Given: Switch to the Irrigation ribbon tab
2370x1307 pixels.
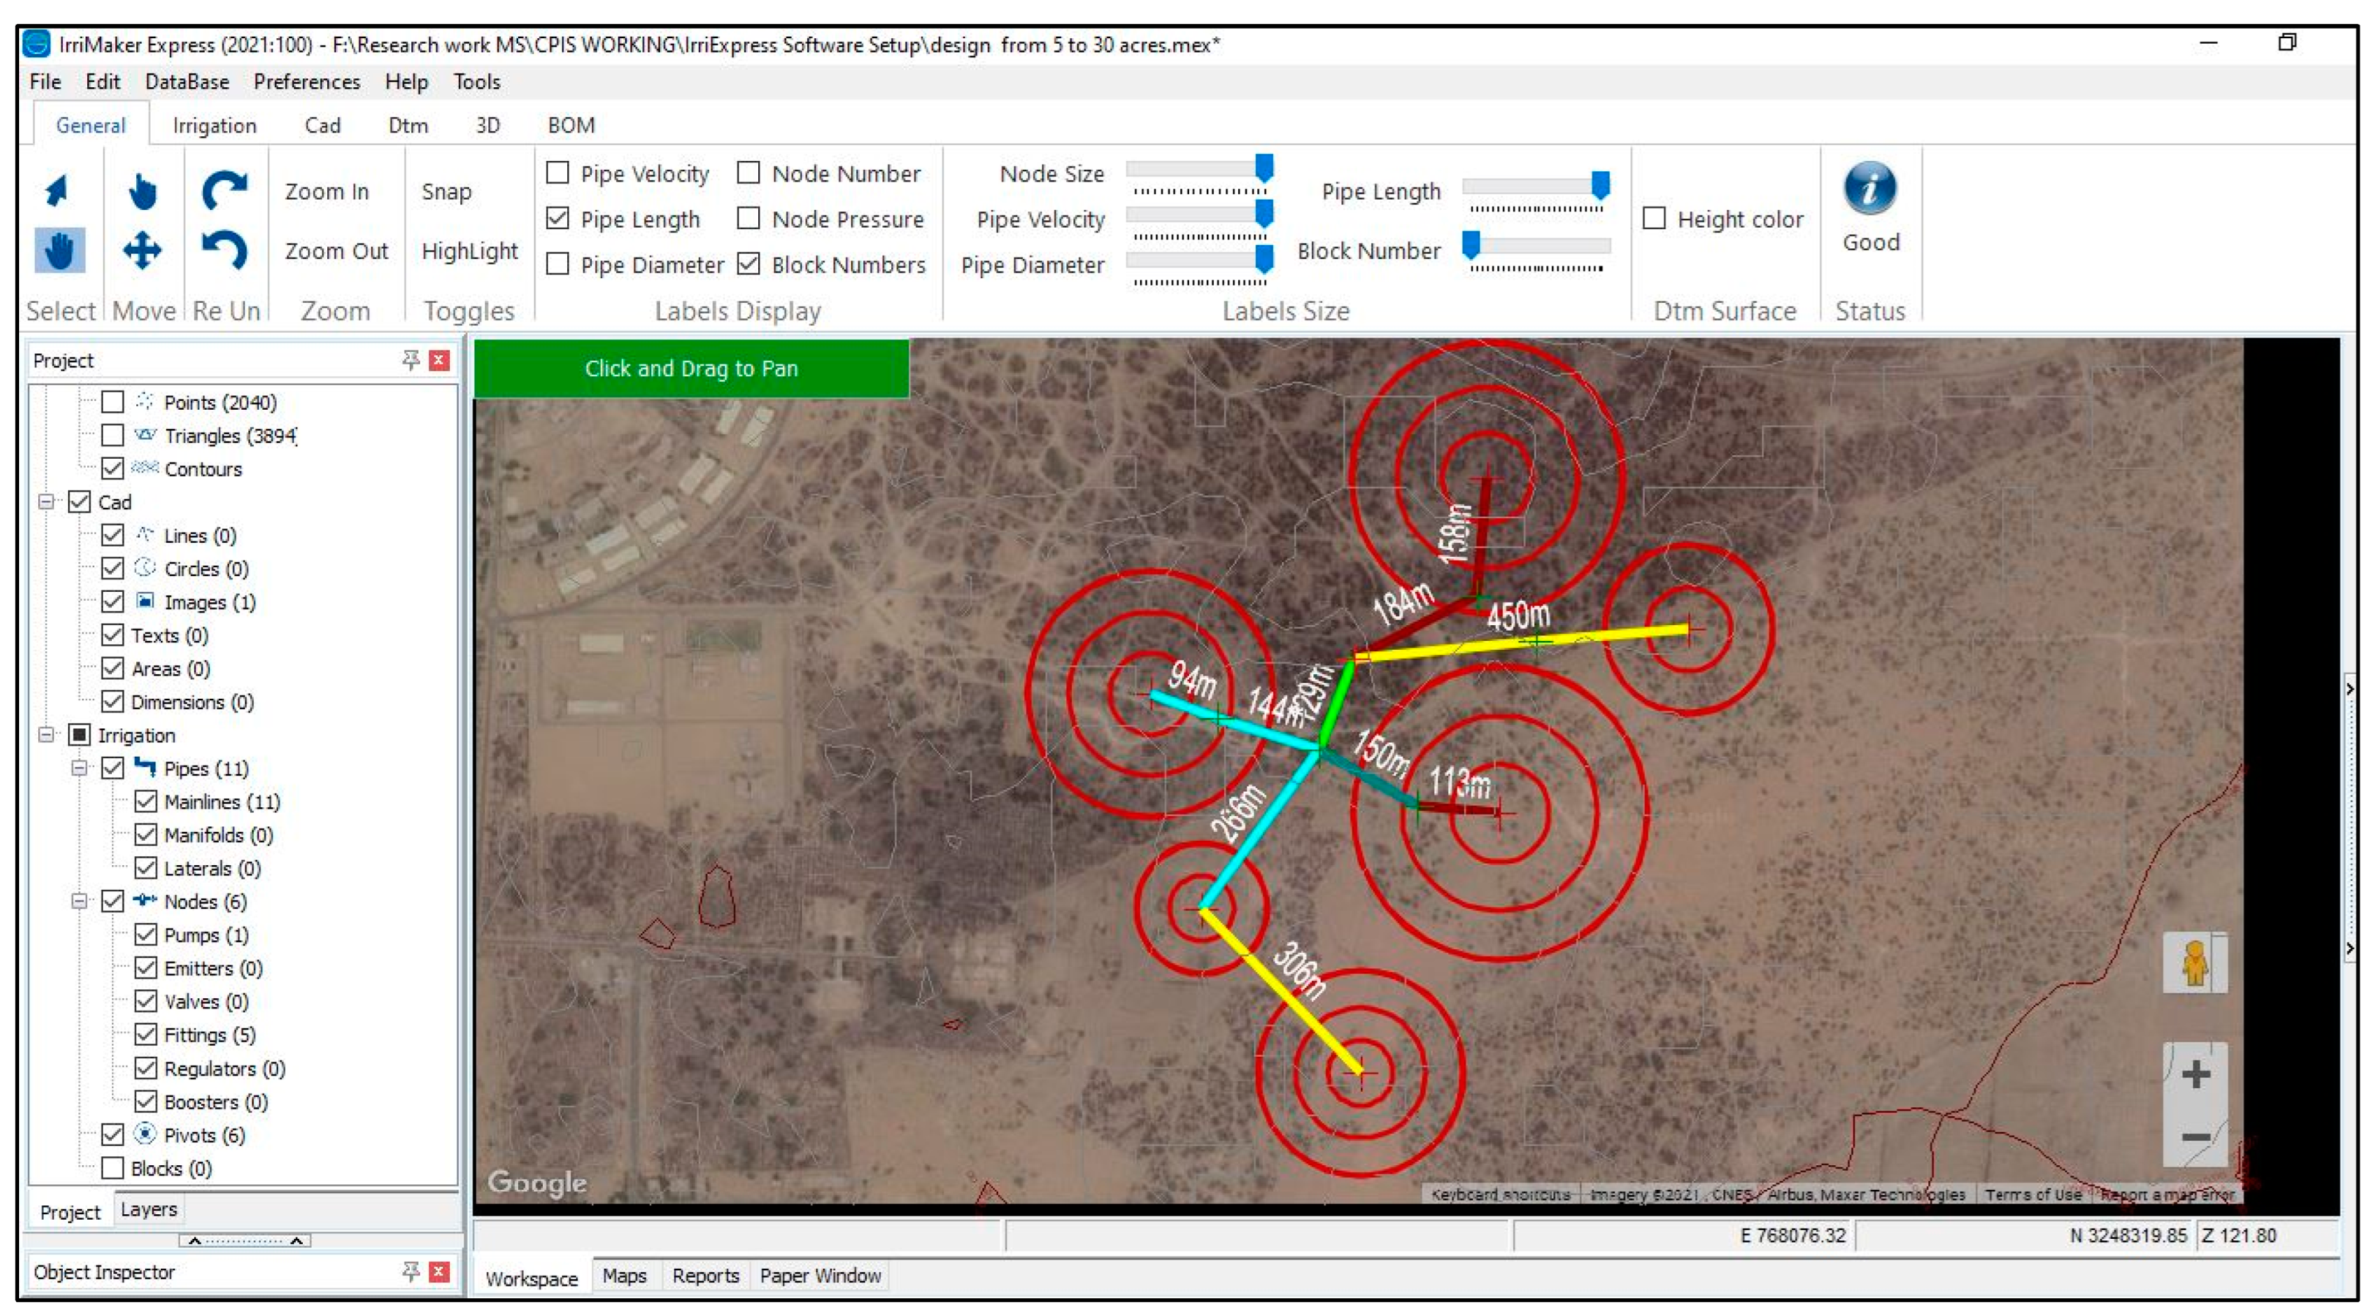Looking at the screenshot, I should 214,125.
